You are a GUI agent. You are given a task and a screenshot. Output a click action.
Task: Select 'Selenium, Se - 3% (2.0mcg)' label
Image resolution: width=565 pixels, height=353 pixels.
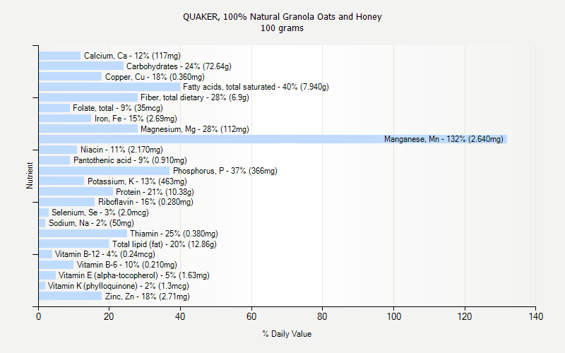click(x=100, y=213)
